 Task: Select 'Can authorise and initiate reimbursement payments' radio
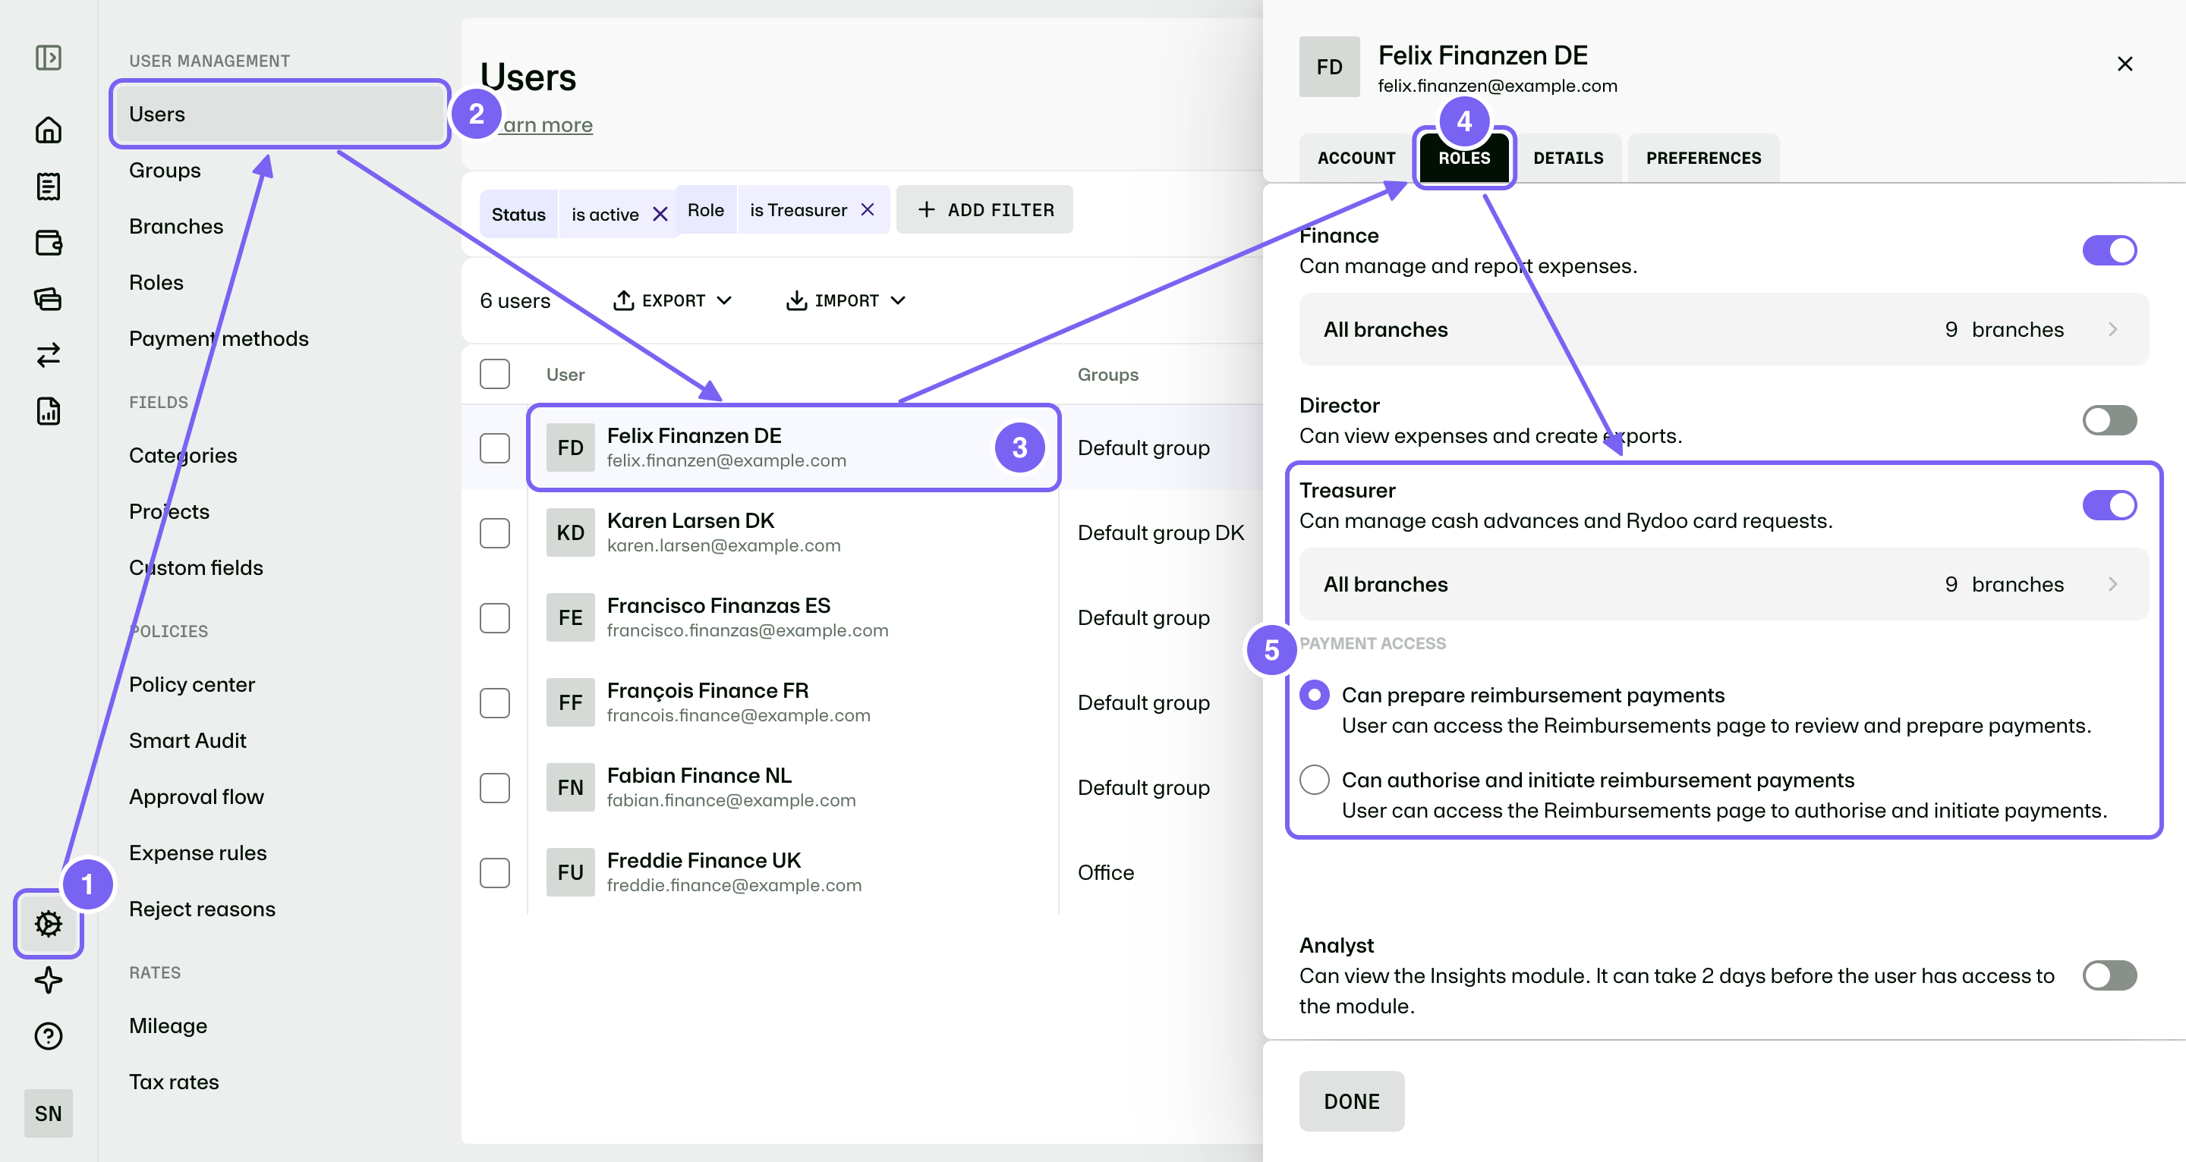[1315, 780]
